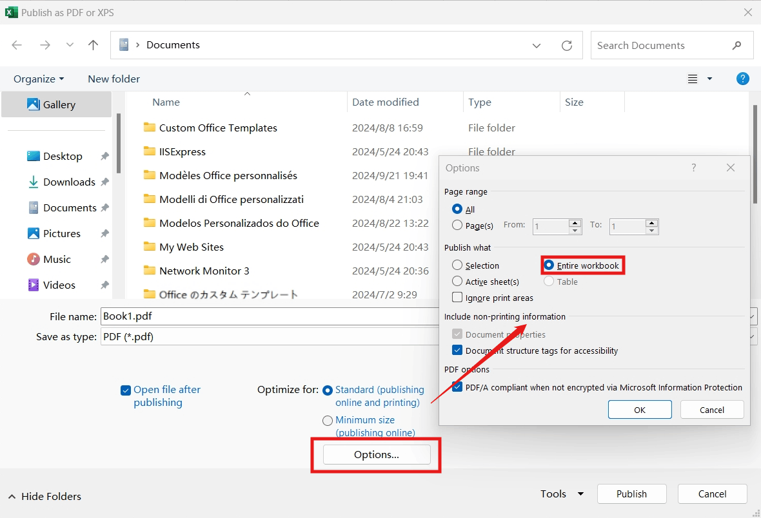
Task: Select the Desktop sidebar entry
Action: click(x=62, y=156)
